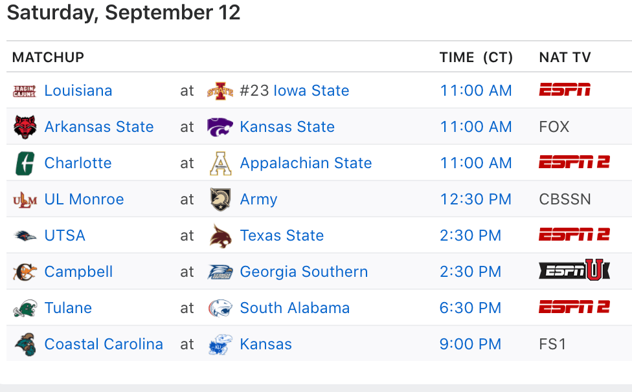The height and width of the screenshot is (392, 632).
Task: Open the Charlotte team link
Action: (78, 163)
